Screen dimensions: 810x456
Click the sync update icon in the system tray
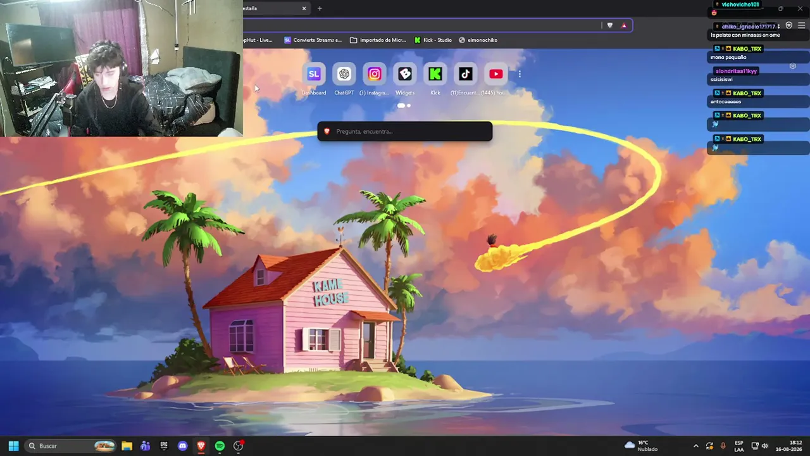point(709,446)
